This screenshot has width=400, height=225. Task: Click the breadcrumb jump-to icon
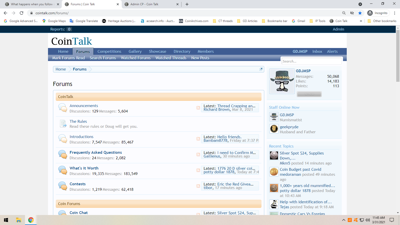[261, 69]
